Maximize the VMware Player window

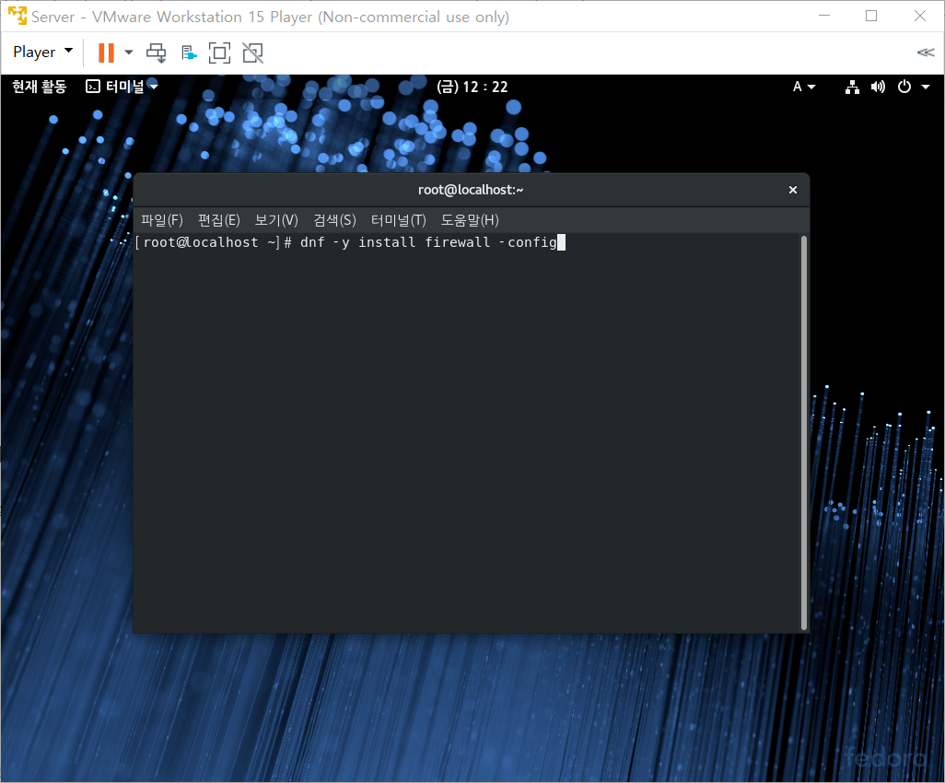coord(871,17)
